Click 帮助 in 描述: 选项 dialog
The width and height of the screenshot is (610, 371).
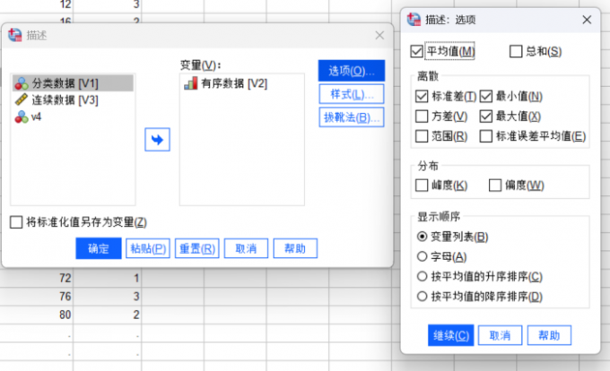coord(549,335)
